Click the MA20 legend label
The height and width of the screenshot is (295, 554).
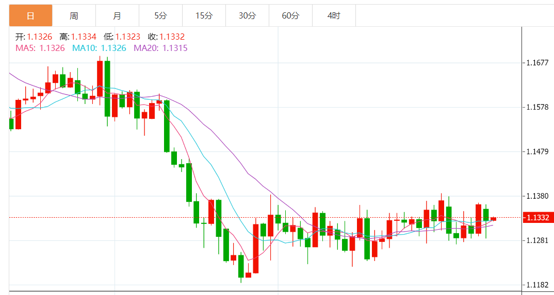(x=160, y=48)
